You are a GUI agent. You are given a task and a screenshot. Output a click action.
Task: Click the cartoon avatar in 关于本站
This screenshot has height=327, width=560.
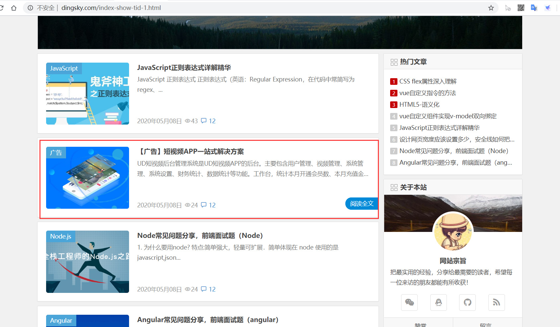(x=453, y=231)
